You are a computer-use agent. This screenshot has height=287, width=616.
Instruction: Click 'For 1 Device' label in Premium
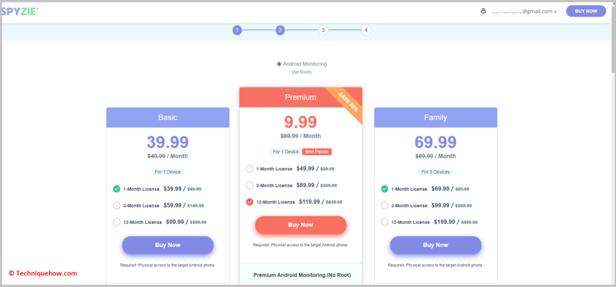tap(285, 152)
